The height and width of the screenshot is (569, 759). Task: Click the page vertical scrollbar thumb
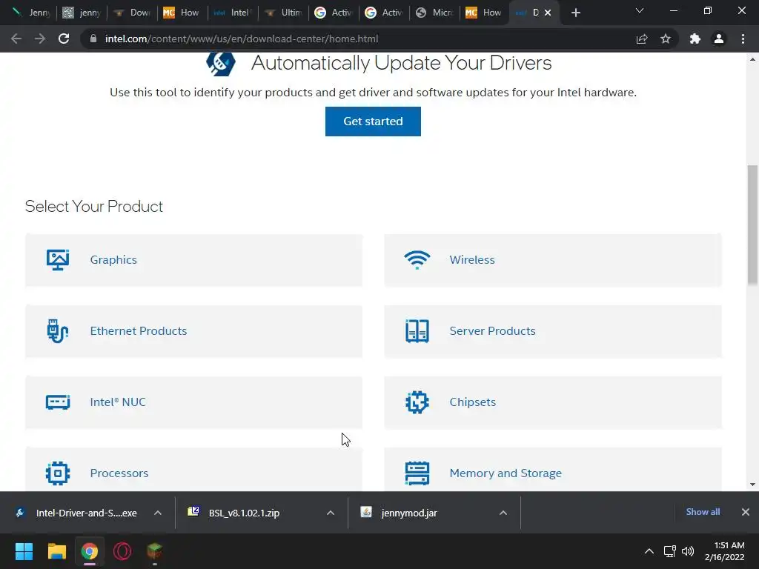pos(752,225)
